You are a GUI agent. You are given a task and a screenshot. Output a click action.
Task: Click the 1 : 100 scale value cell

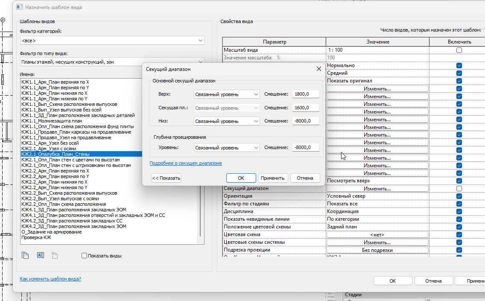pos(377,50)
